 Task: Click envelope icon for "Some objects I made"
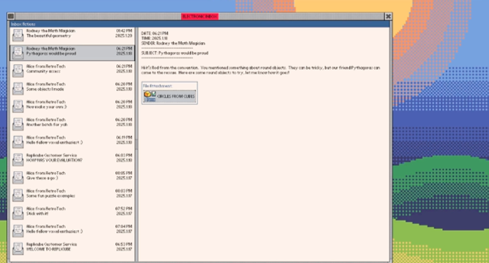(x=18, y=88)
